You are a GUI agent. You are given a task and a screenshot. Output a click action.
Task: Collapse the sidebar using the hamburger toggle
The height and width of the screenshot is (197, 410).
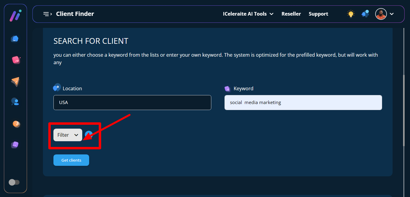(47, 14)
